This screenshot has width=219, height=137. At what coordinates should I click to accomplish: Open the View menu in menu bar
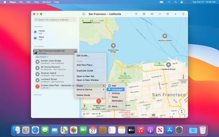point(36,2)
